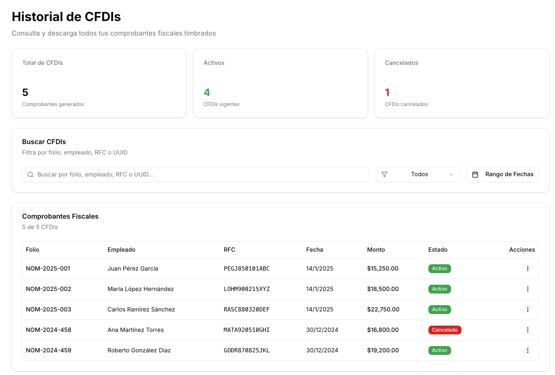Click the calendar icon in date range
Screen dimensions: 555x375
point(475,175)
